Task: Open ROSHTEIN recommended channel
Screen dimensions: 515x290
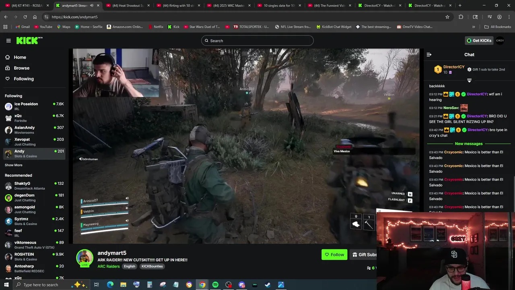Action: click(x=34, y=257)
